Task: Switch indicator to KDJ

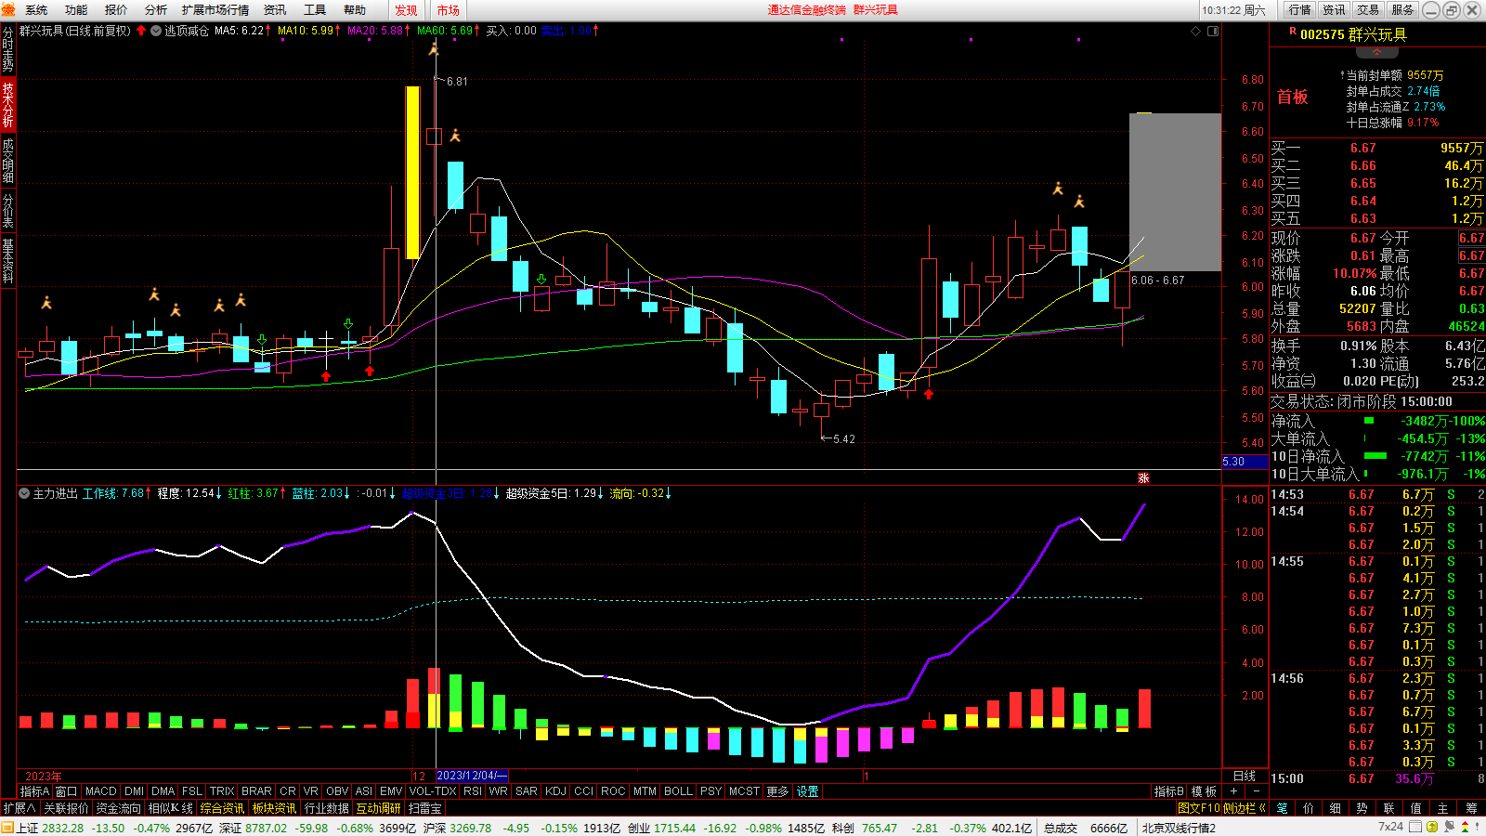Action: coord(555,791)
